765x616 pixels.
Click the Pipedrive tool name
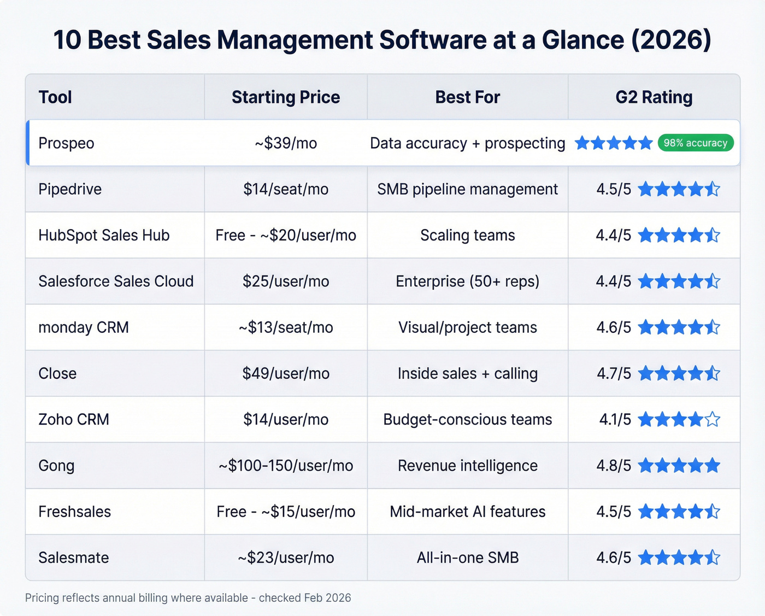(x=70, y=189)
